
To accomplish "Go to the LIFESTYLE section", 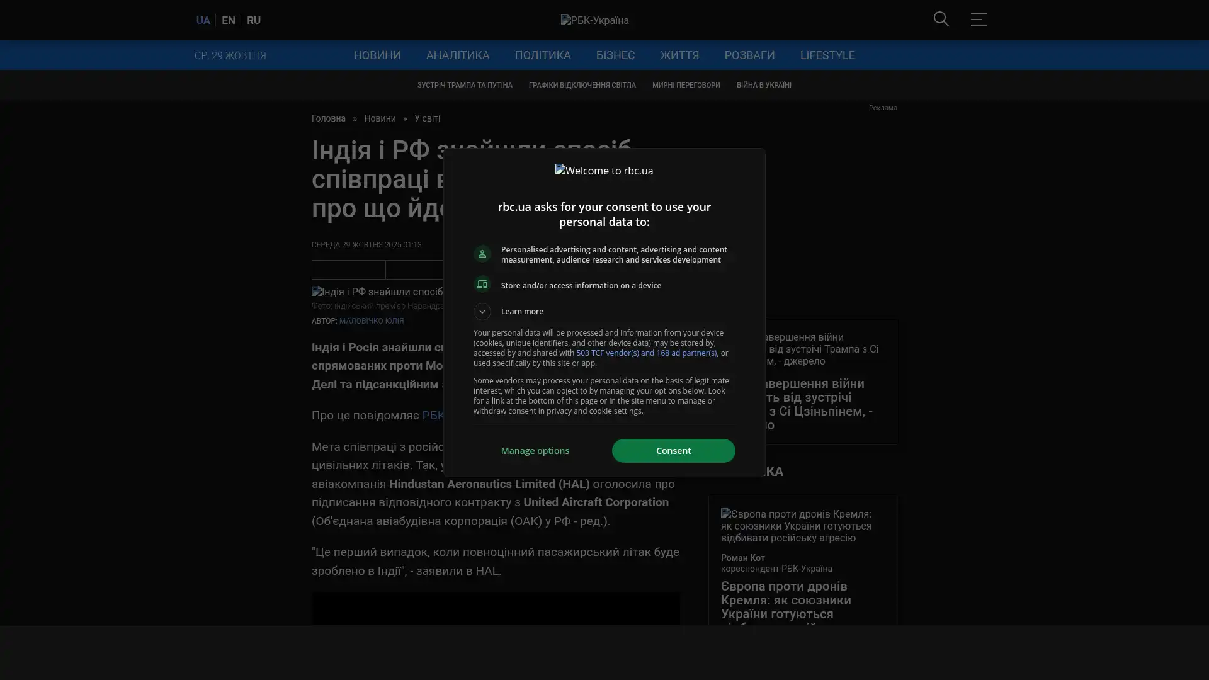I will [827, 55].
